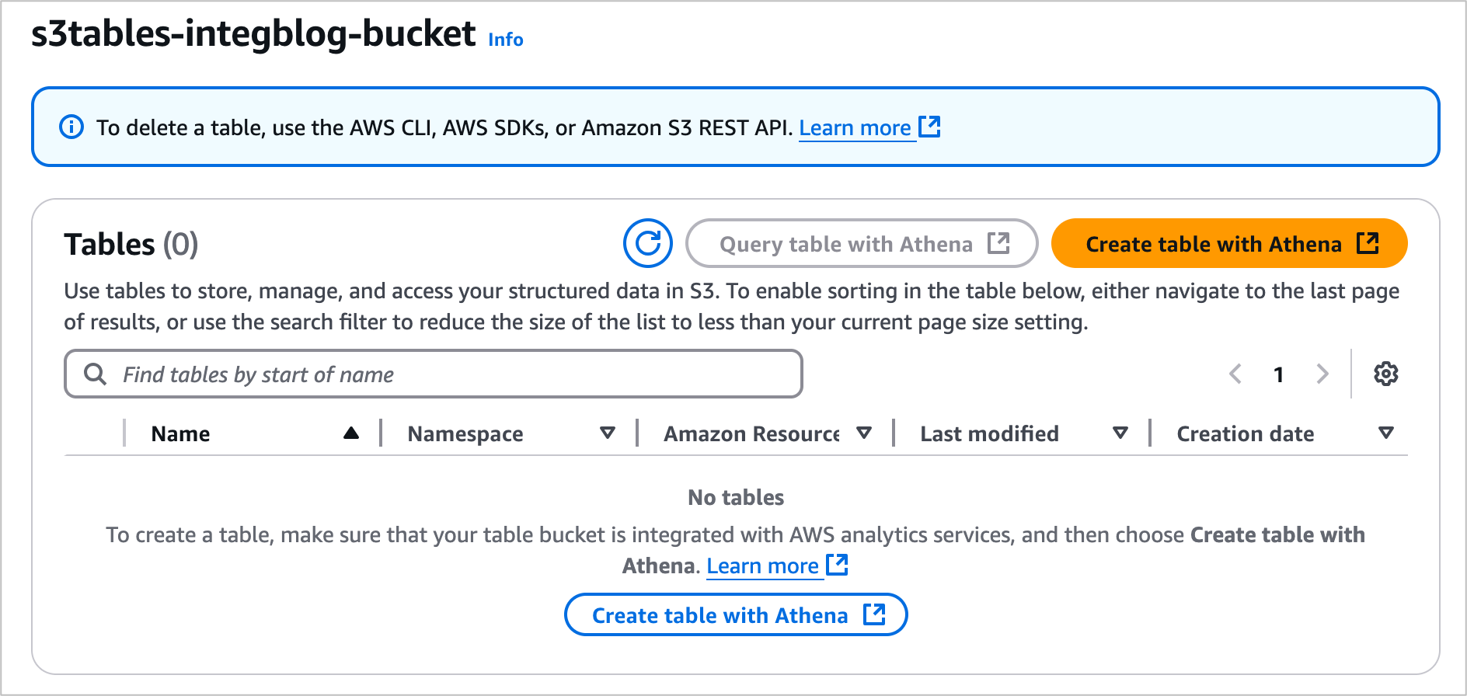Screen dimensions: 1467x696
Task: Focus the Find tables by name field
Action: (x=433, y=374)
